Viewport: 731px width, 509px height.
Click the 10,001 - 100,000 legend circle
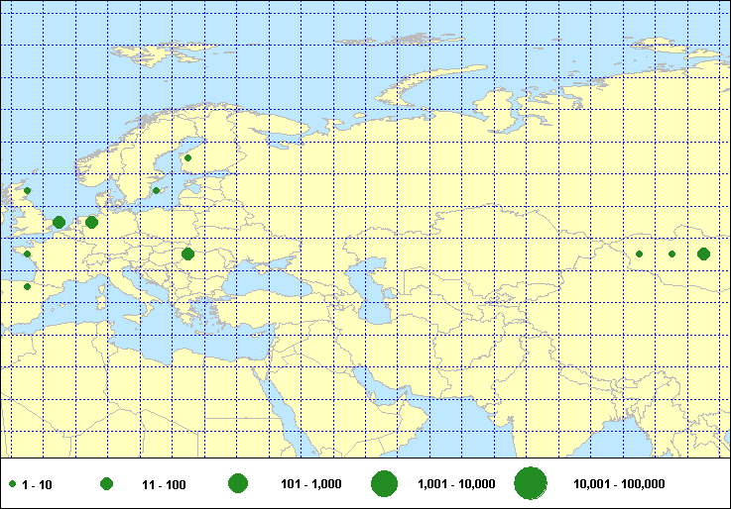(x=531, y=483)
